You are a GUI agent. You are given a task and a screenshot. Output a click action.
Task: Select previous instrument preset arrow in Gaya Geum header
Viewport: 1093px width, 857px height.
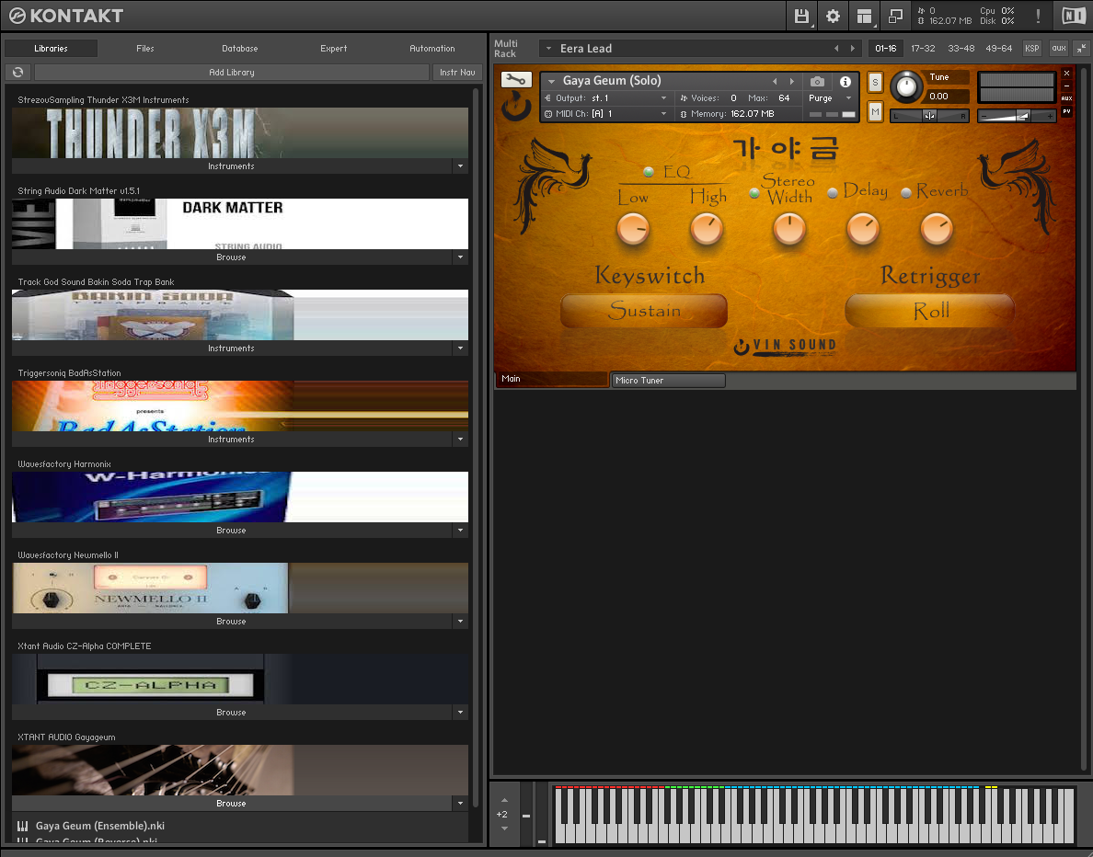pos(775,82)
